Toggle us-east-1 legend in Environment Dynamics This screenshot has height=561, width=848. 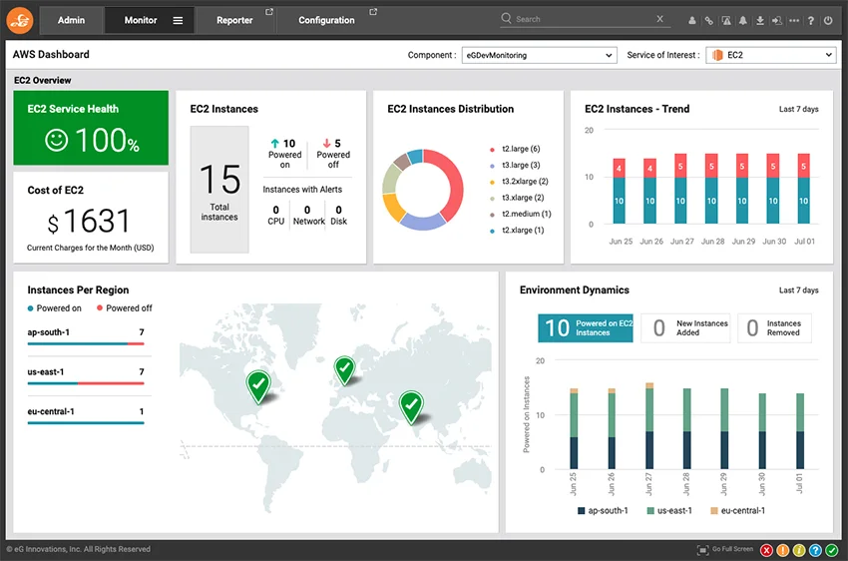click(669, 510)
